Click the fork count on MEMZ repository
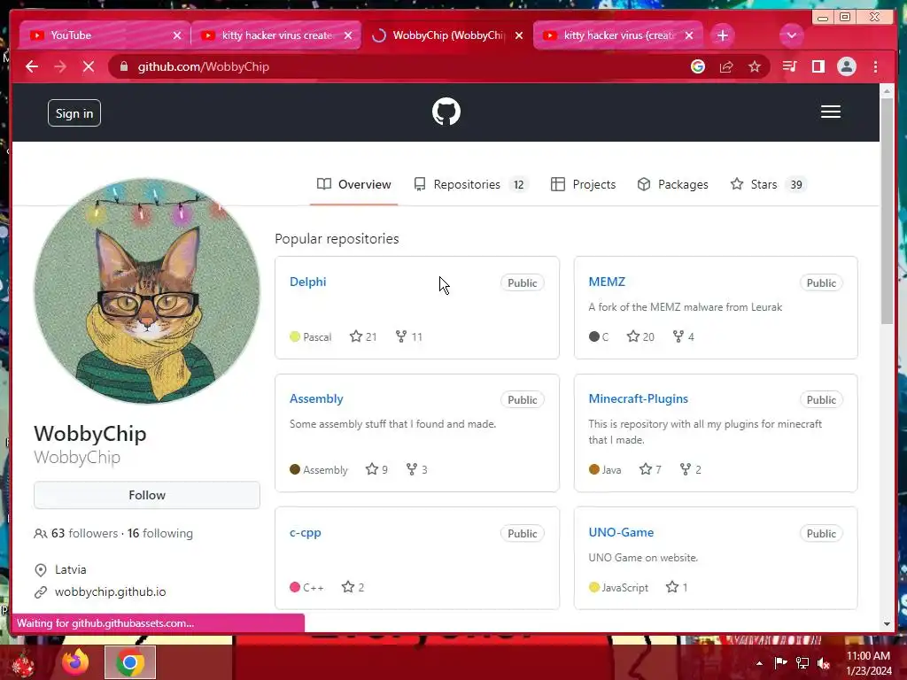The height and width of the screenshot is (680, 907). coord(683,336)
